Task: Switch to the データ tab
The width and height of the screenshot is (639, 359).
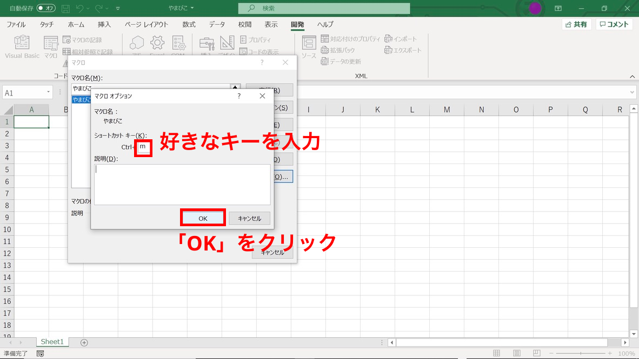Action: (217, 24)
